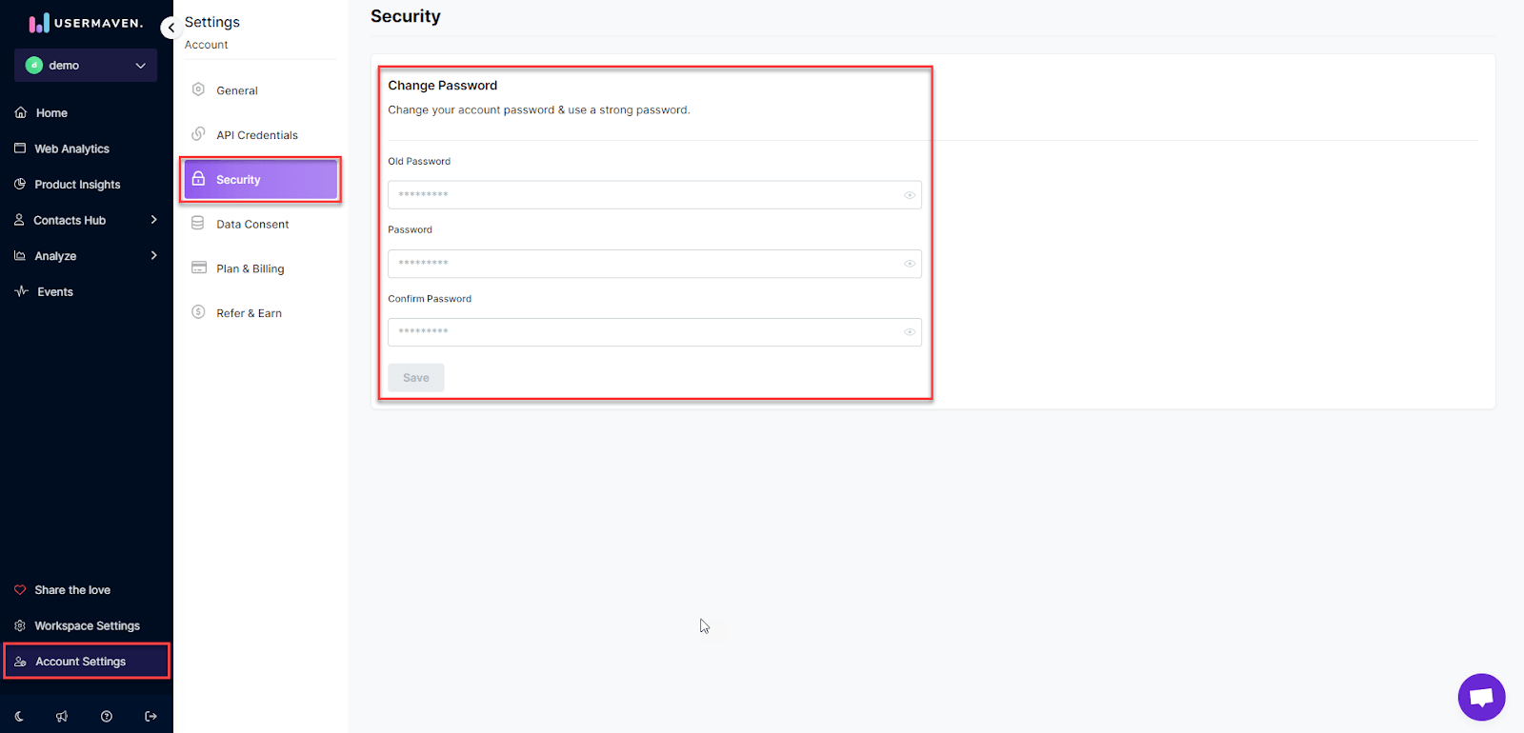Open the chat widget bubble
The width and height of the screenshot is (1524, 733).
point(1481,697)
